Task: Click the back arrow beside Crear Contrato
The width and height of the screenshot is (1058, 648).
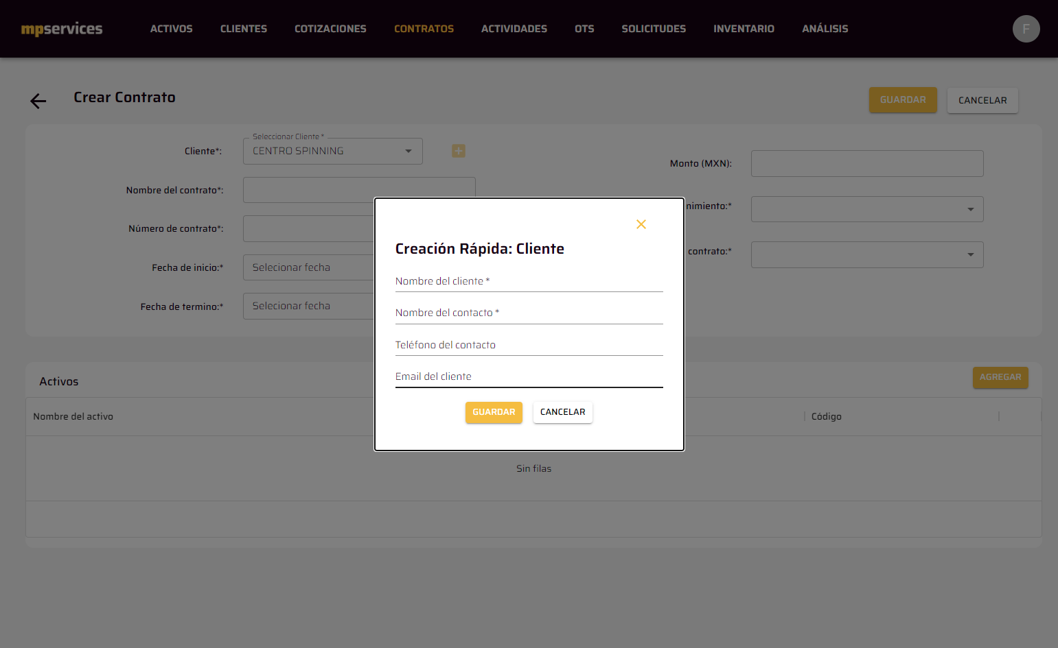Action: click(38, 101)
